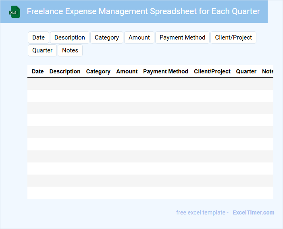283x229 pixels.
Task: Click the Client/Project column header
Action: coord(212,71)
